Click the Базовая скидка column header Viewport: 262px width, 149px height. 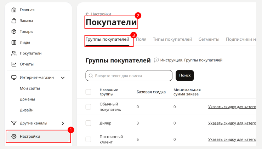[151, 92]
